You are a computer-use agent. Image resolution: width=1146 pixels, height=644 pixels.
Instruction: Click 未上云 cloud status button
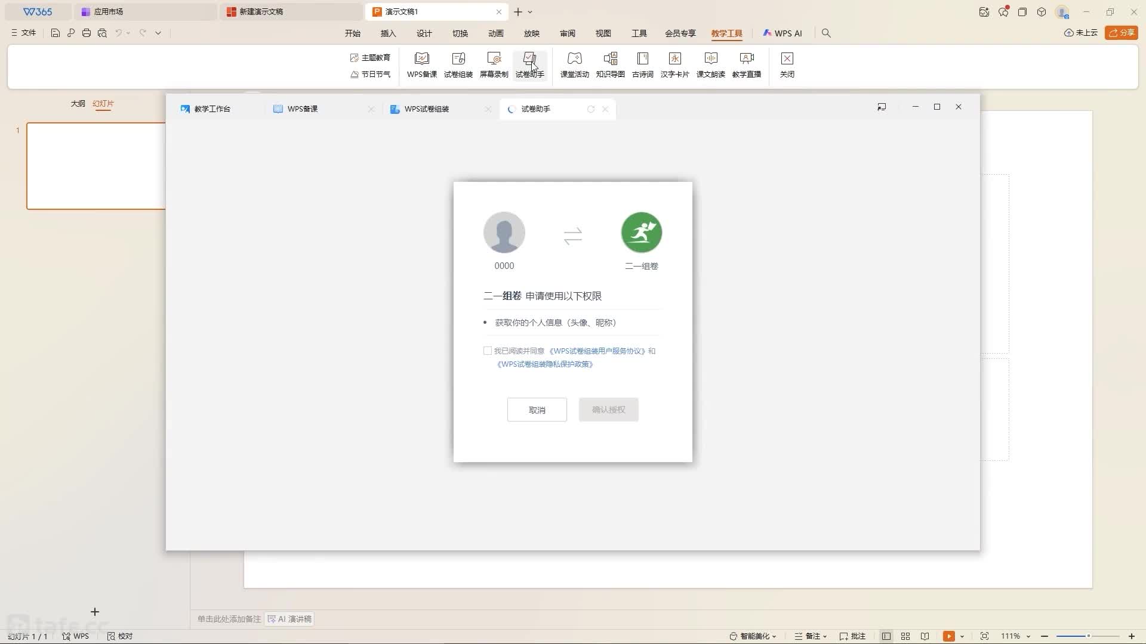[1081, 33]
